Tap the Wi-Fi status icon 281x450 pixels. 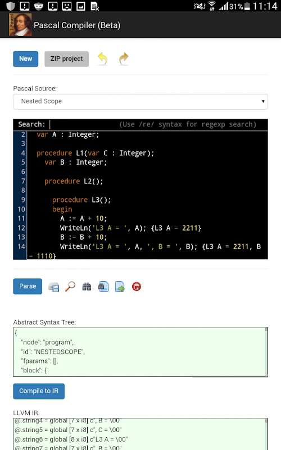[x=212, y=6]
